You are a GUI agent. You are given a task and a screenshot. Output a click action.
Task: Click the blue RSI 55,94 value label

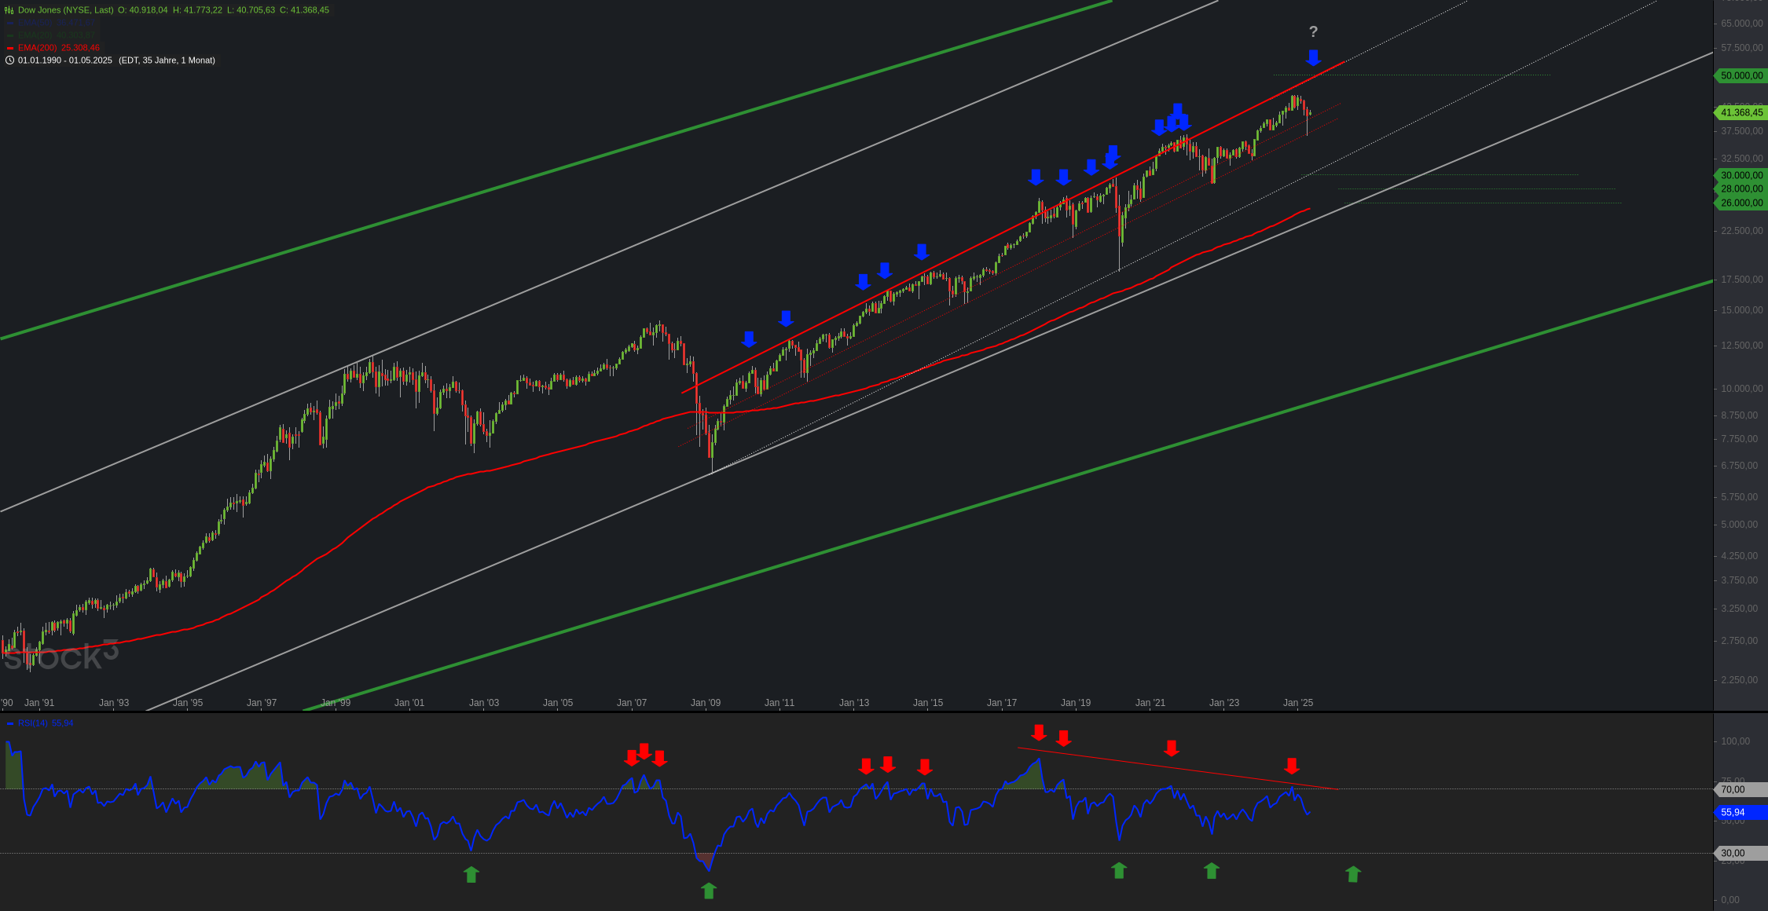pos(1739,812)
